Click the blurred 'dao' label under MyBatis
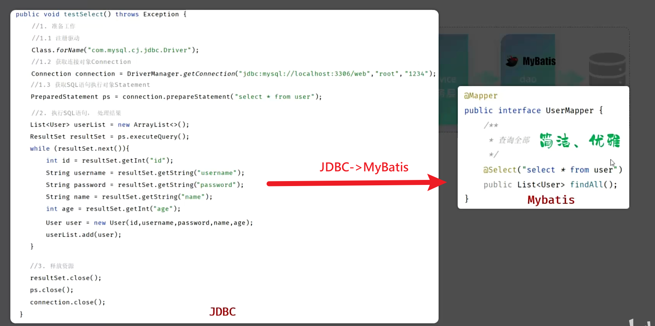Screen dimensions: 655x326 coord(528,79)
